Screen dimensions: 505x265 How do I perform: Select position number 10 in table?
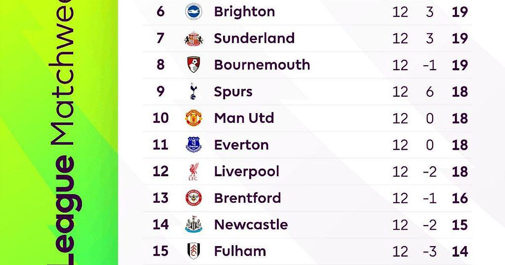[x=160, y=118]
